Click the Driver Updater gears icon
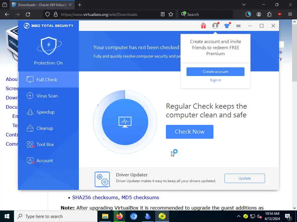The height and width of the screenshot is (222, 297). point(102,179)
